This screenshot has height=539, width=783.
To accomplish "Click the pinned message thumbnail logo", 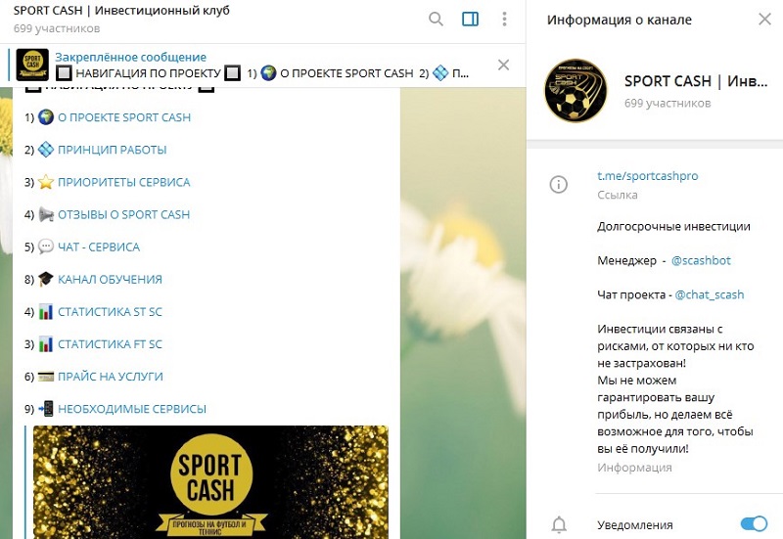I will tap(32, 65).
